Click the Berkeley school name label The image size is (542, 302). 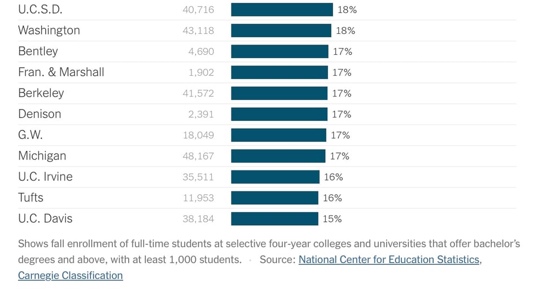pyautogui.click(x=41, y=93)
